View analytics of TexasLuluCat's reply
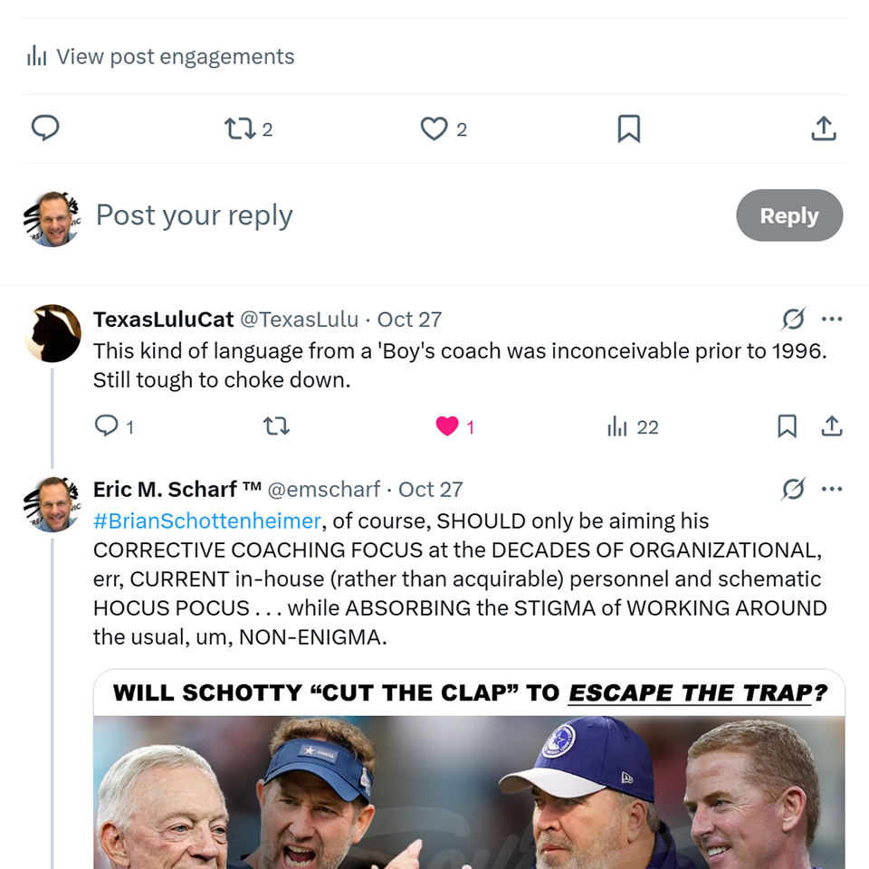The width and height of the screenshot is (869, 869). pos(617,426)
